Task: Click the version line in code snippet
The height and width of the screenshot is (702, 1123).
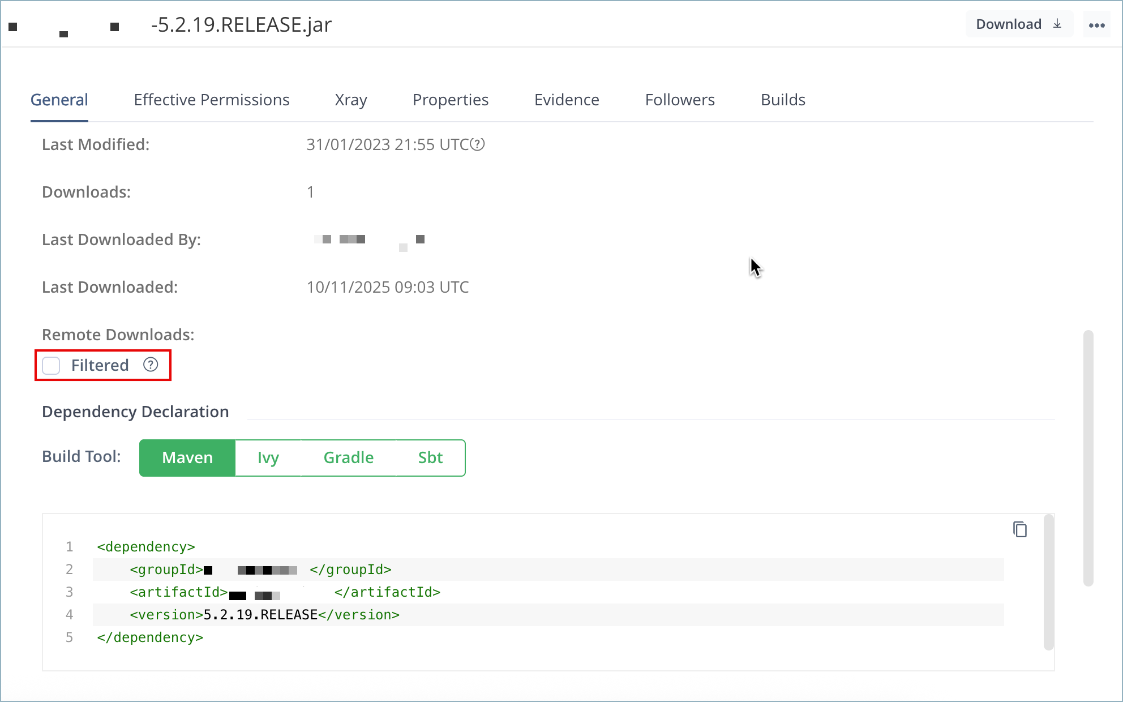Action: tap(301, 615)
